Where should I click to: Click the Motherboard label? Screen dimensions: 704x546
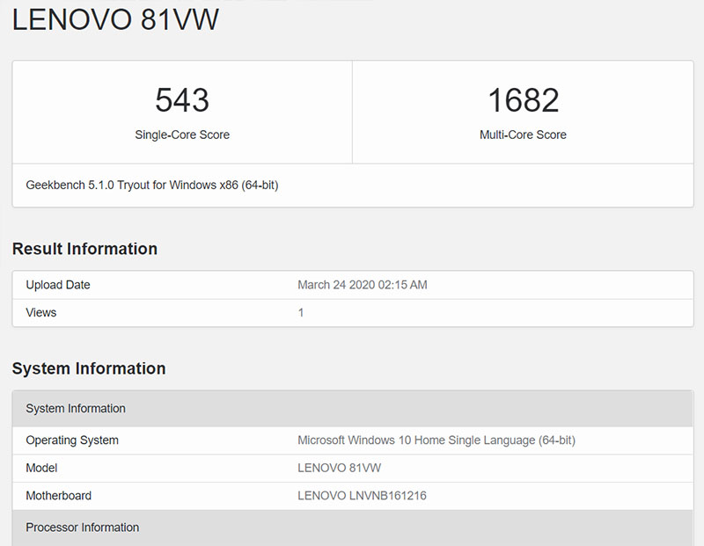[58, 496]
